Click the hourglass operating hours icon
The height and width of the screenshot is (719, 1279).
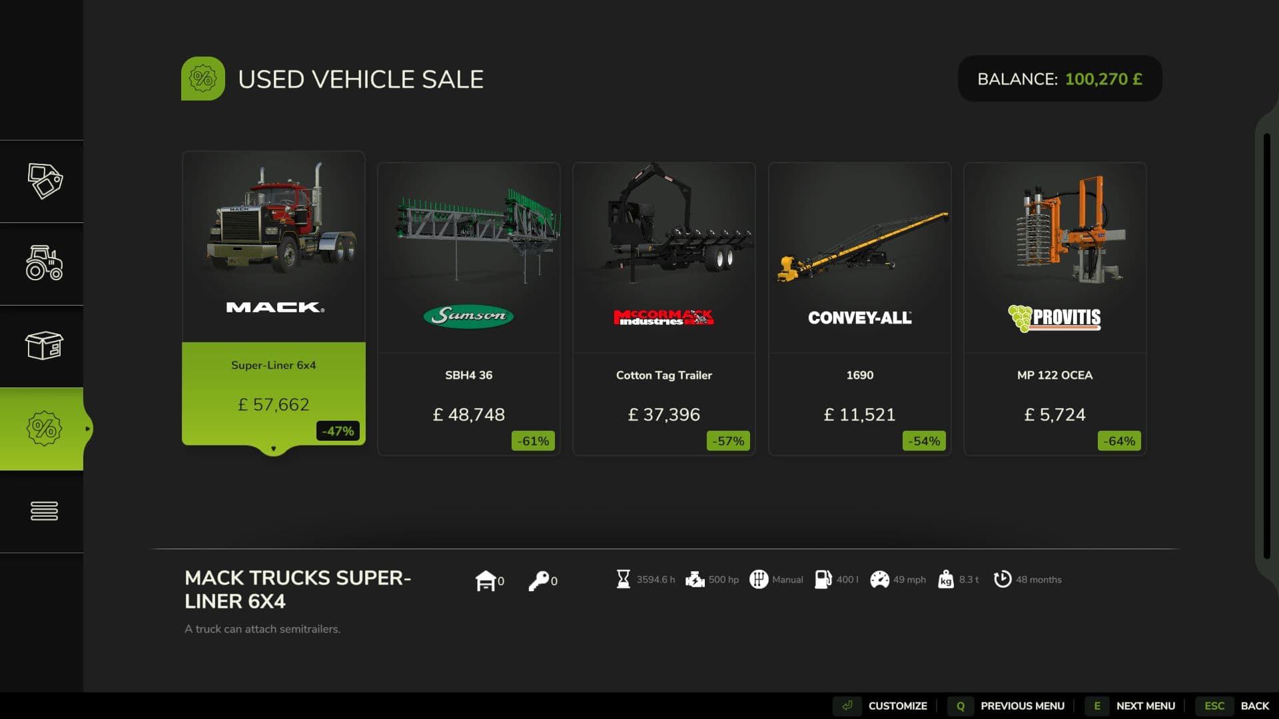624,579
